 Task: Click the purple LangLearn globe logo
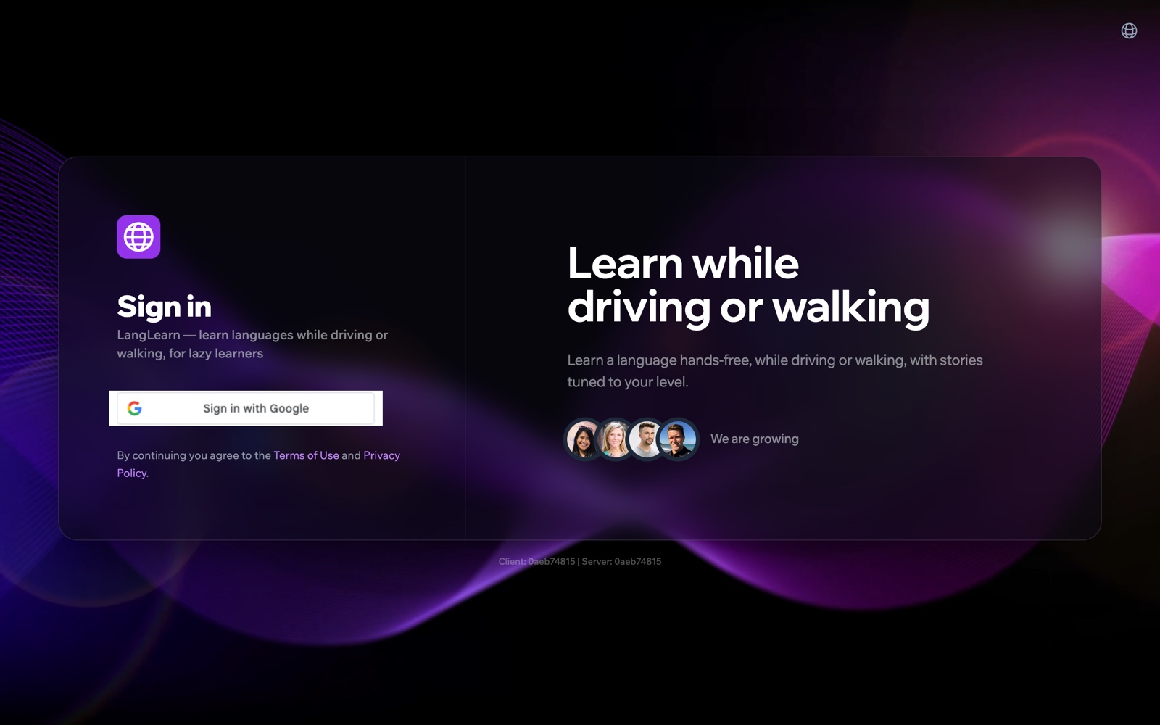tap(138, 236)
